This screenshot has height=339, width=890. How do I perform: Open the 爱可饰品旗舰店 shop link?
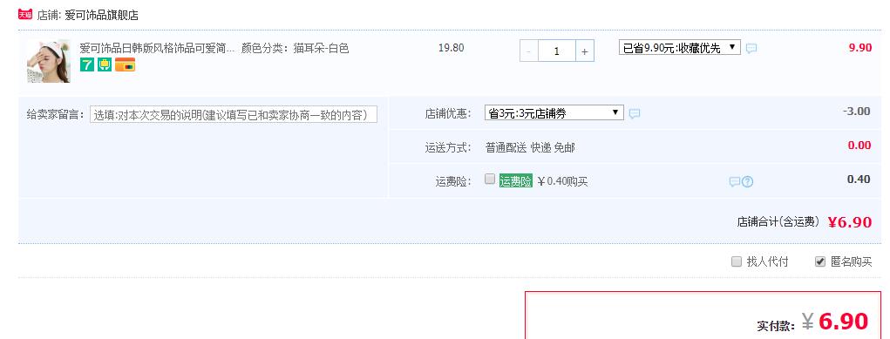coord(102,16)
